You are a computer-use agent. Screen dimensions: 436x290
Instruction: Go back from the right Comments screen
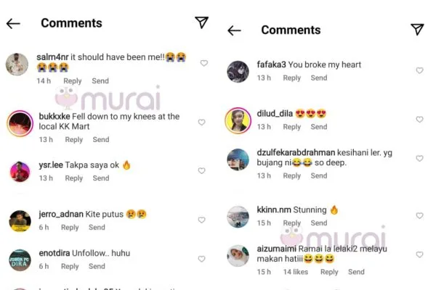click(234, 30)
